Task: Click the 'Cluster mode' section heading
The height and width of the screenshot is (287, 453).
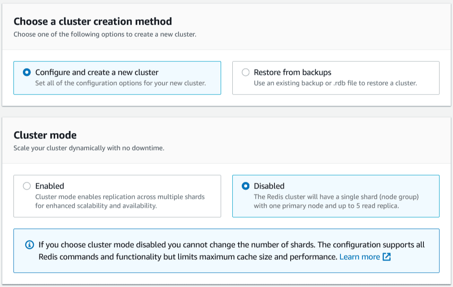Action: (45, 135)
